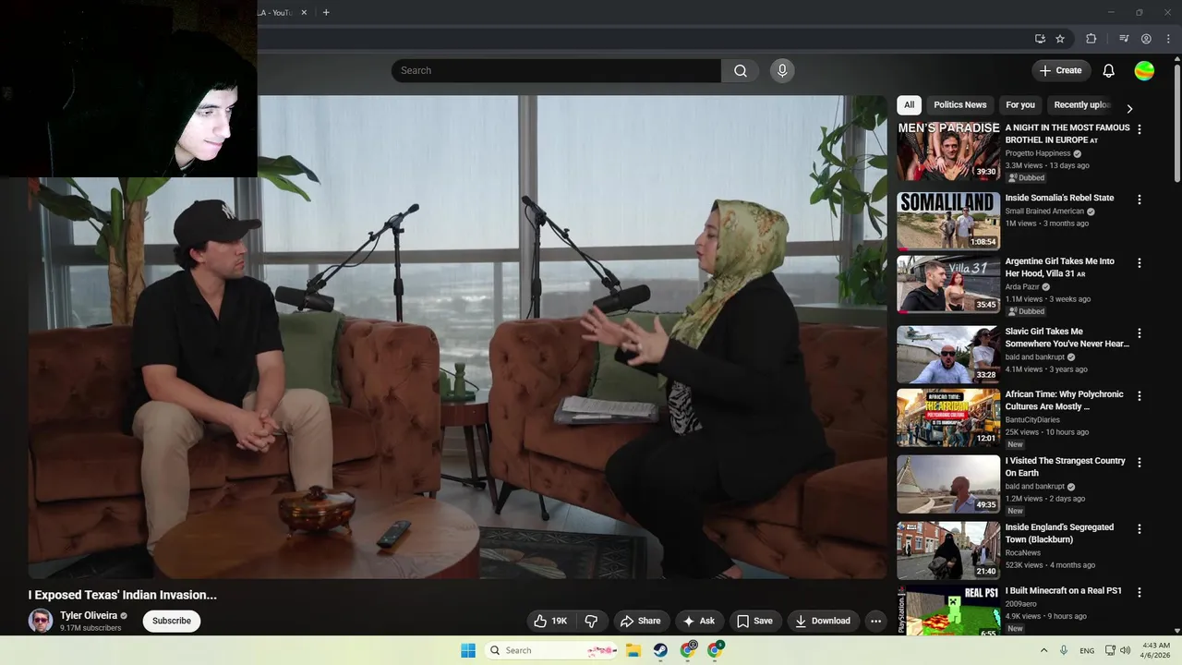Close the YouTube browser tab
Viewport: 1182px width, 665px height.
[304, 12]
